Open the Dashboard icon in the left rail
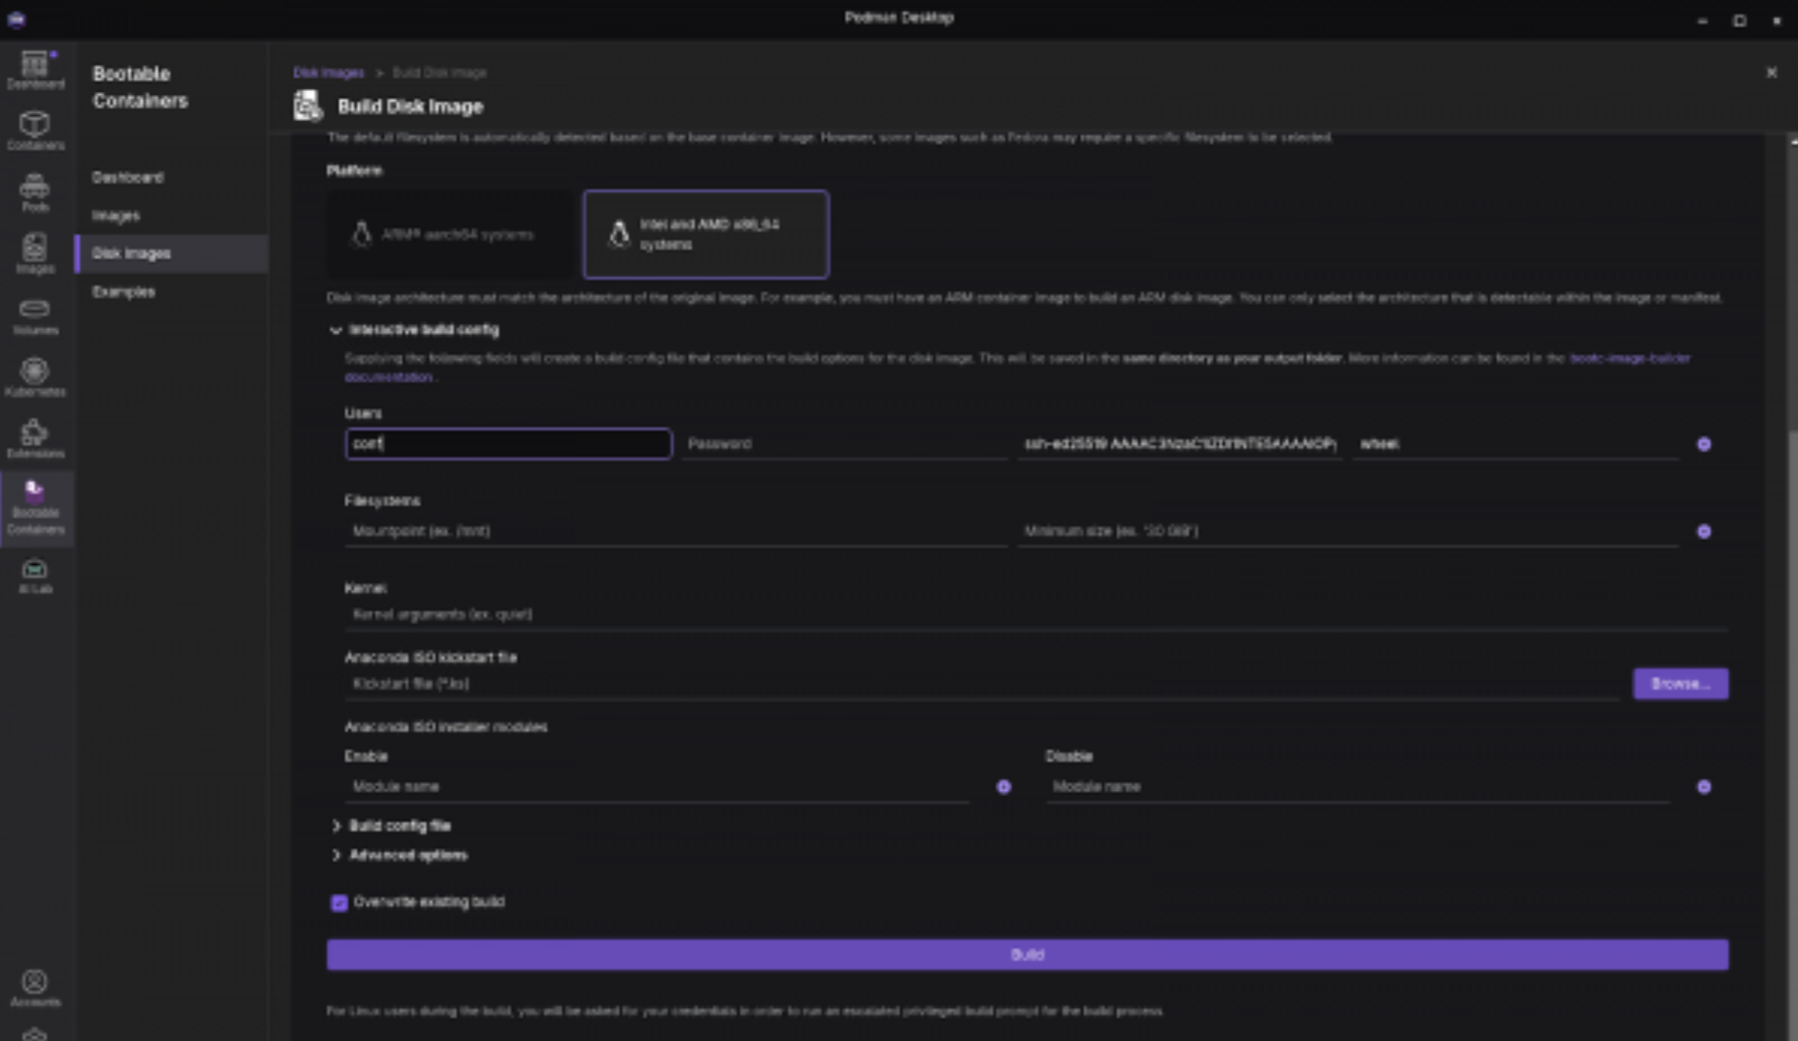 point(35,69)
